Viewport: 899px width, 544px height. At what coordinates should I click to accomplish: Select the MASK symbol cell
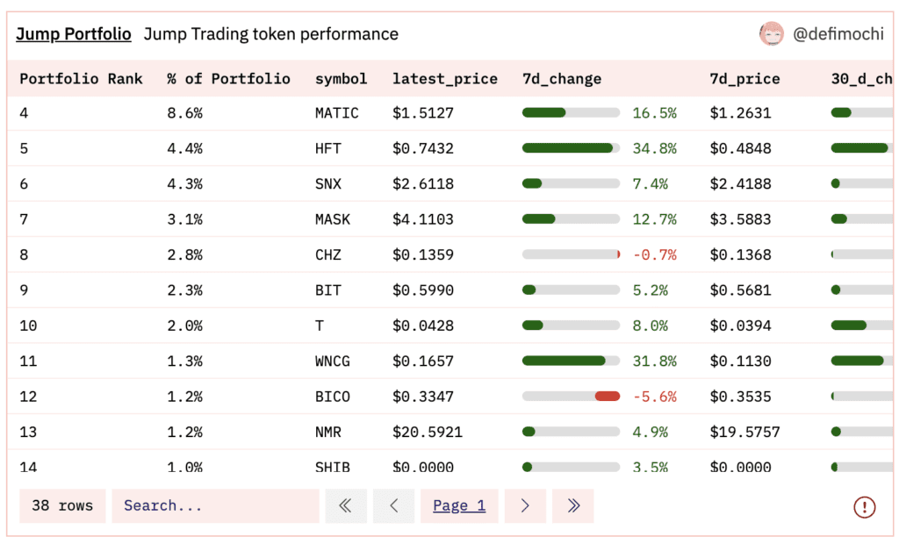[333, 219]
